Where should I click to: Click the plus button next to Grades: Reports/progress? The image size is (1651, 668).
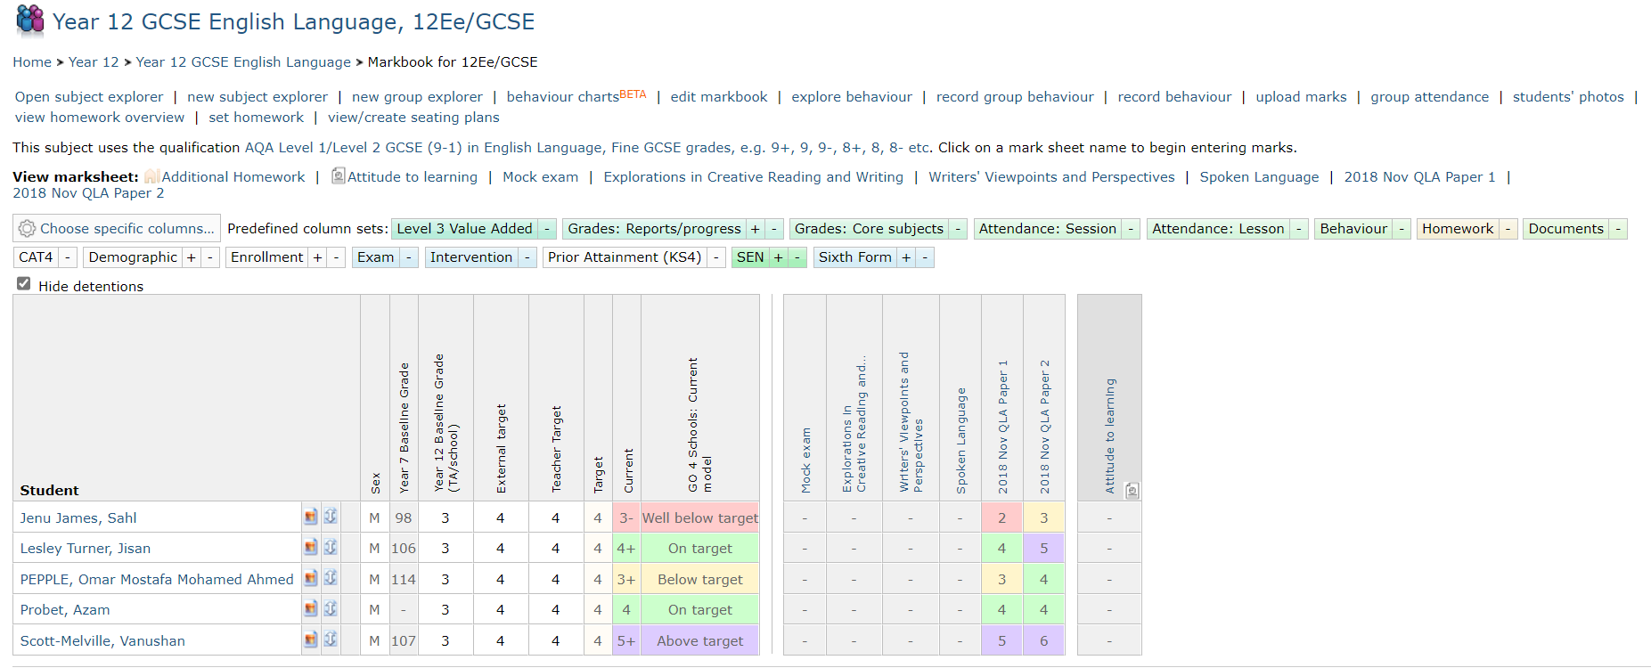pos(756,229)
